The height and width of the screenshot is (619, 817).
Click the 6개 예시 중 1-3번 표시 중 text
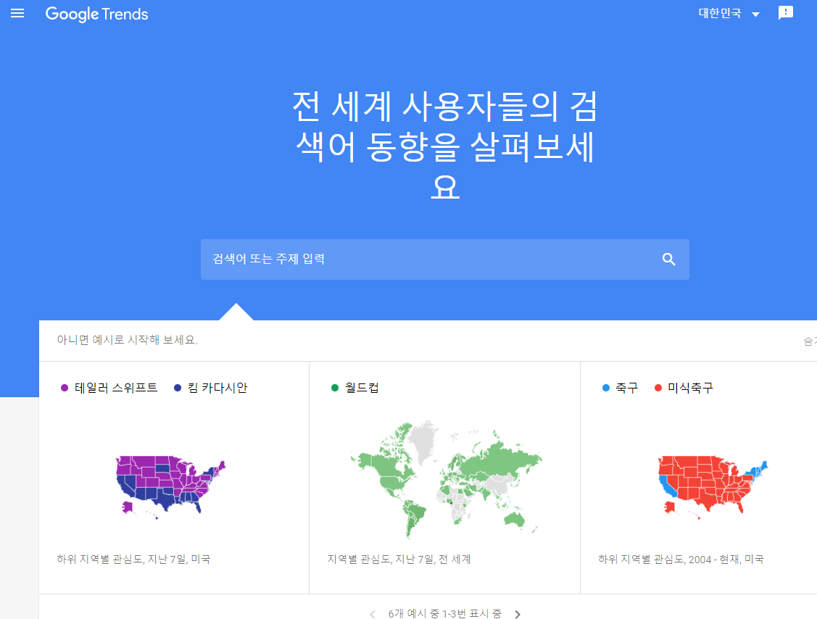(x=445, y=614)
